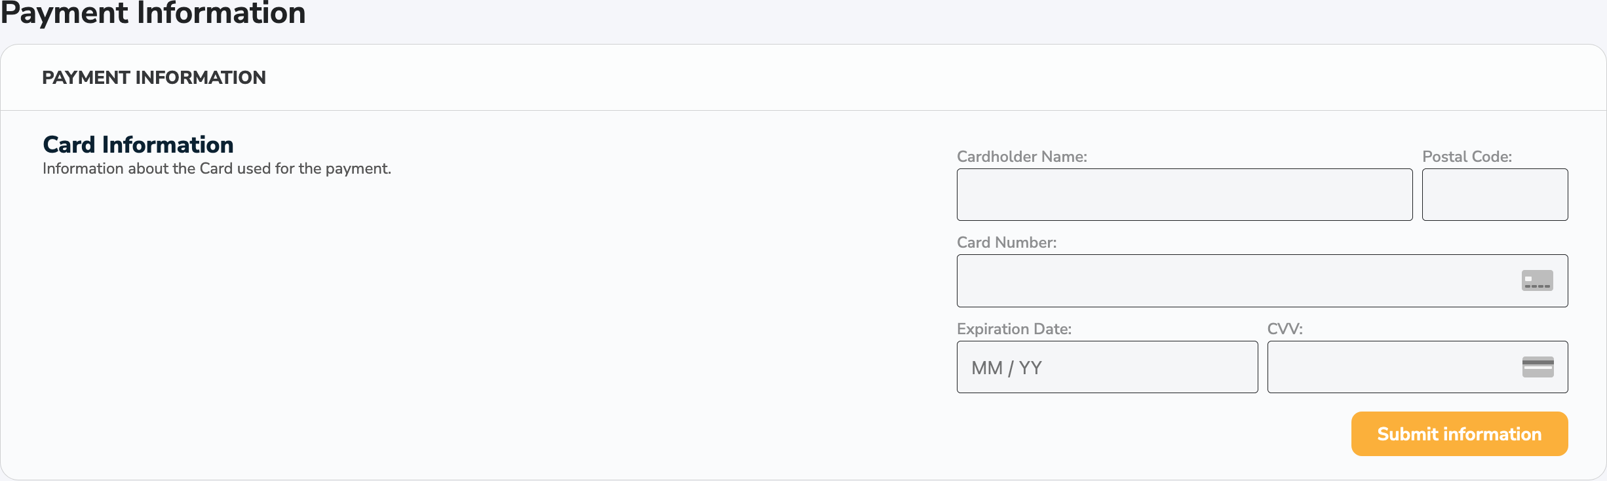1607x481 pixels.
Task: Select the stripe card icon in security code box
Action: 1538,367
